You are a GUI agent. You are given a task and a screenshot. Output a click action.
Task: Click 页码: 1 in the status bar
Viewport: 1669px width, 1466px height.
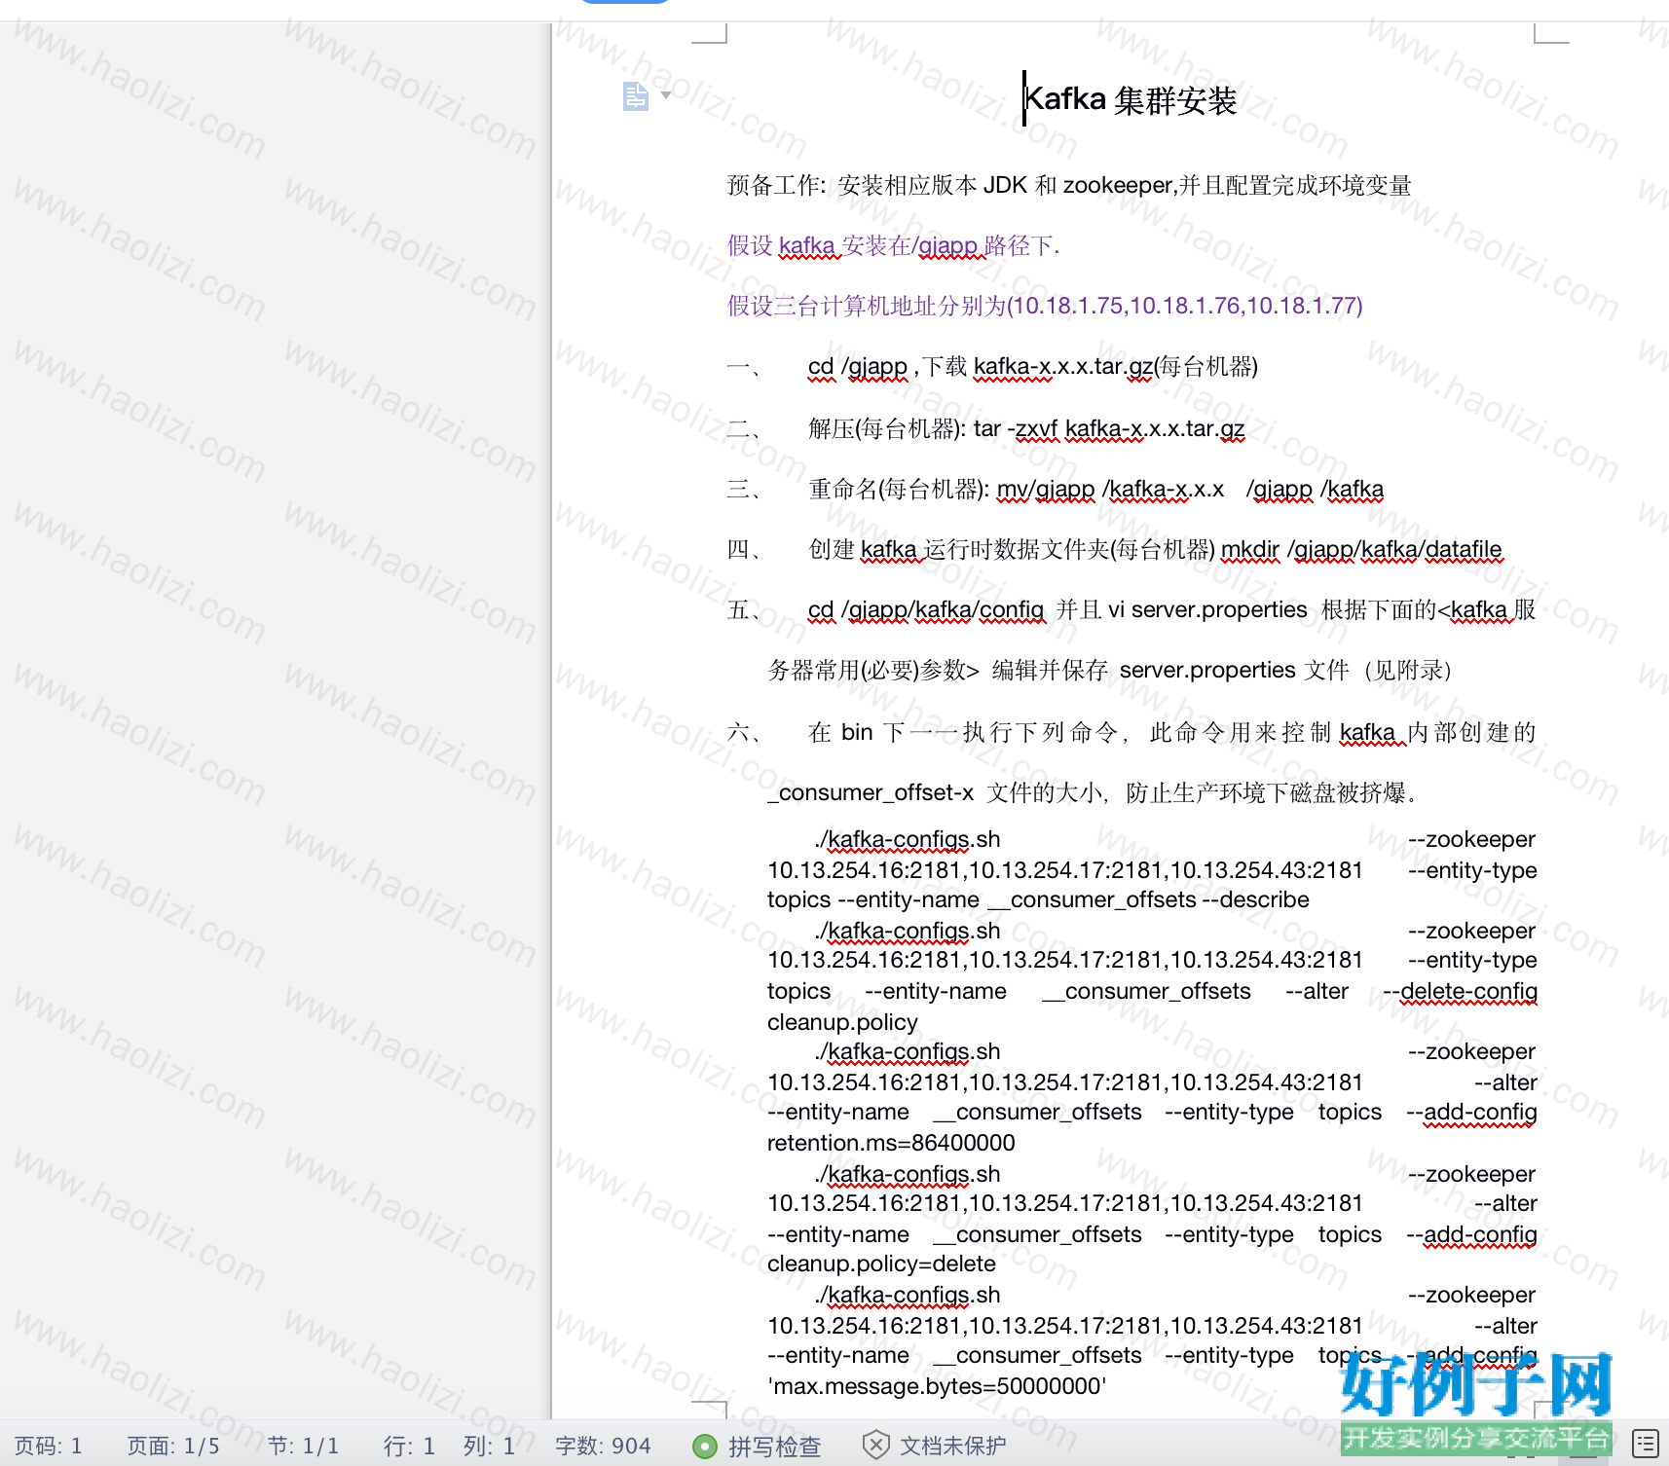49,1447
